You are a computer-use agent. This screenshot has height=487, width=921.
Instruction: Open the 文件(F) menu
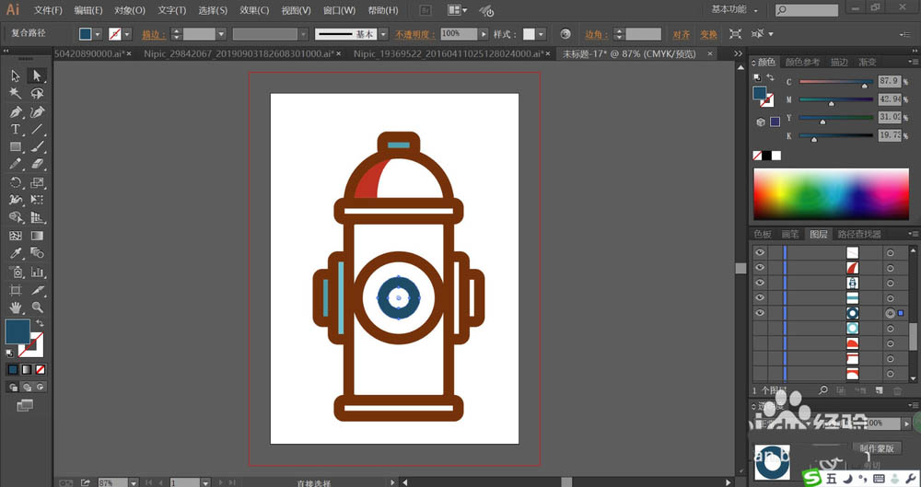[48, 10]
